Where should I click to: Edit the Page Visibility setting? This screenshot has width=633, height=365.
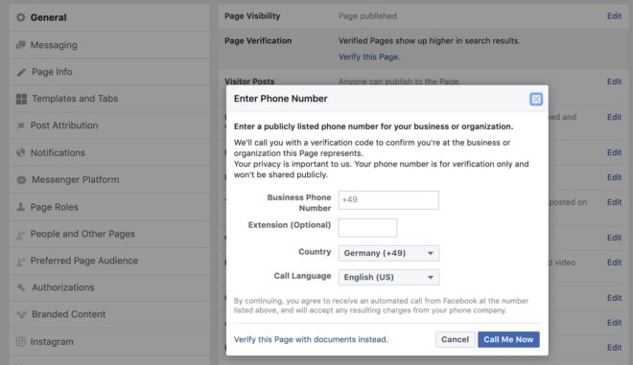coord(614,16)
